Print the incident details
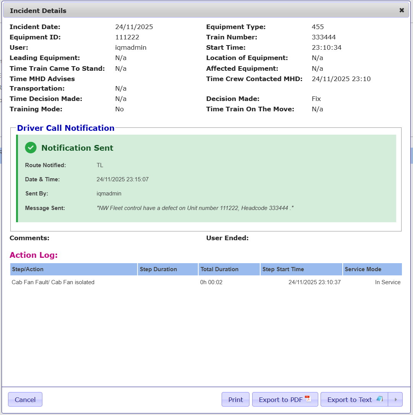 click(235, 400)
